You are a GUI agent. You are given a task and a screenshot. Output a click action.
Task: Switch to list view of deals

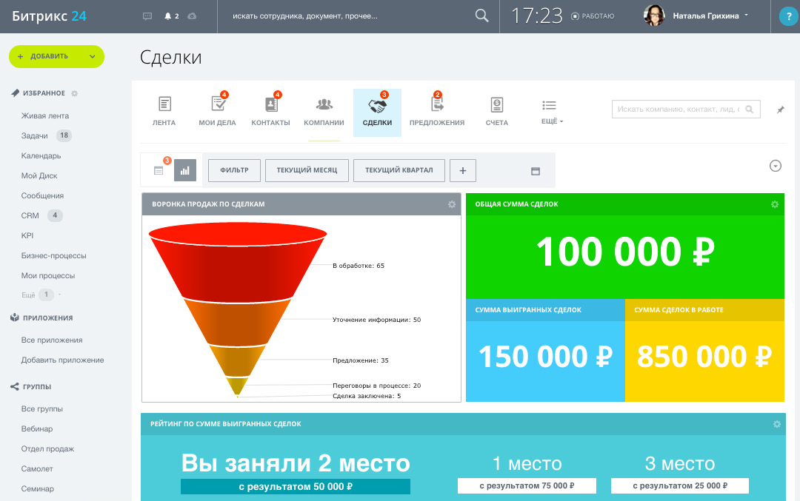(159, 170)
